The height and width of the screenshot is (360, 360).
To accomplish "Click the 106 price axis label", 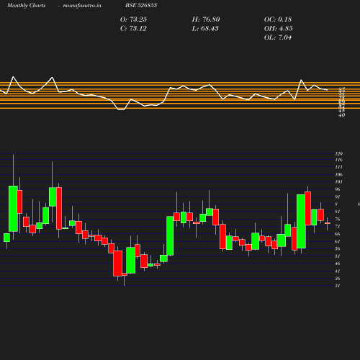I will pyautogui.click(x=339, y=174).
